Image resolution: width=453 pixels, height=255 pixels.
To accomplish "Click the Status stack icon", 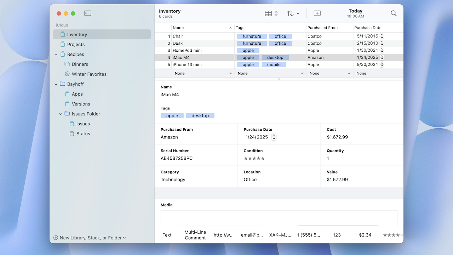I will tap(72, 134).
